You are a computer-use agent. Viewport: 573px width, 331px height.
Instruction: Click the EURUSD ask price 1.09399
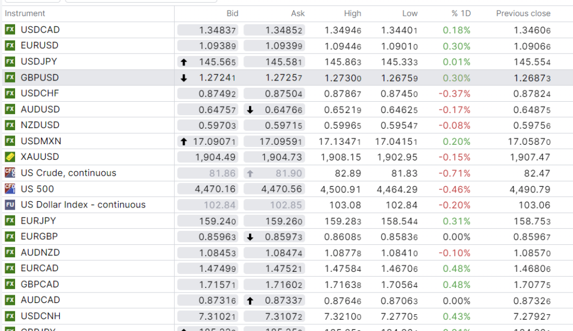(274, 46)
